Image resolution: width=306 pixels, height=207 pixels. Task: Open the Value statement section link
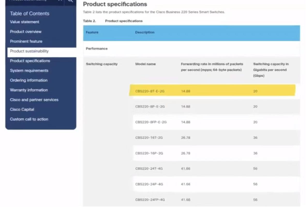25,22
